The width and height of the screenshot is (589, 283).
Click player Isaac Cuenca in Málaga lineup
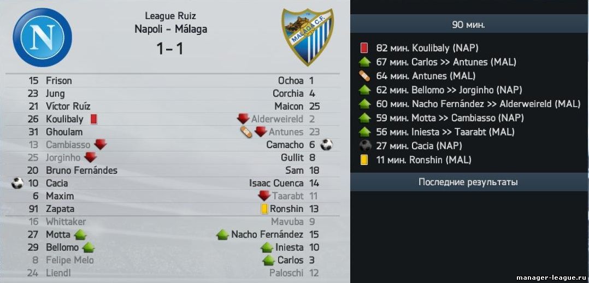(x=276, y=183)
